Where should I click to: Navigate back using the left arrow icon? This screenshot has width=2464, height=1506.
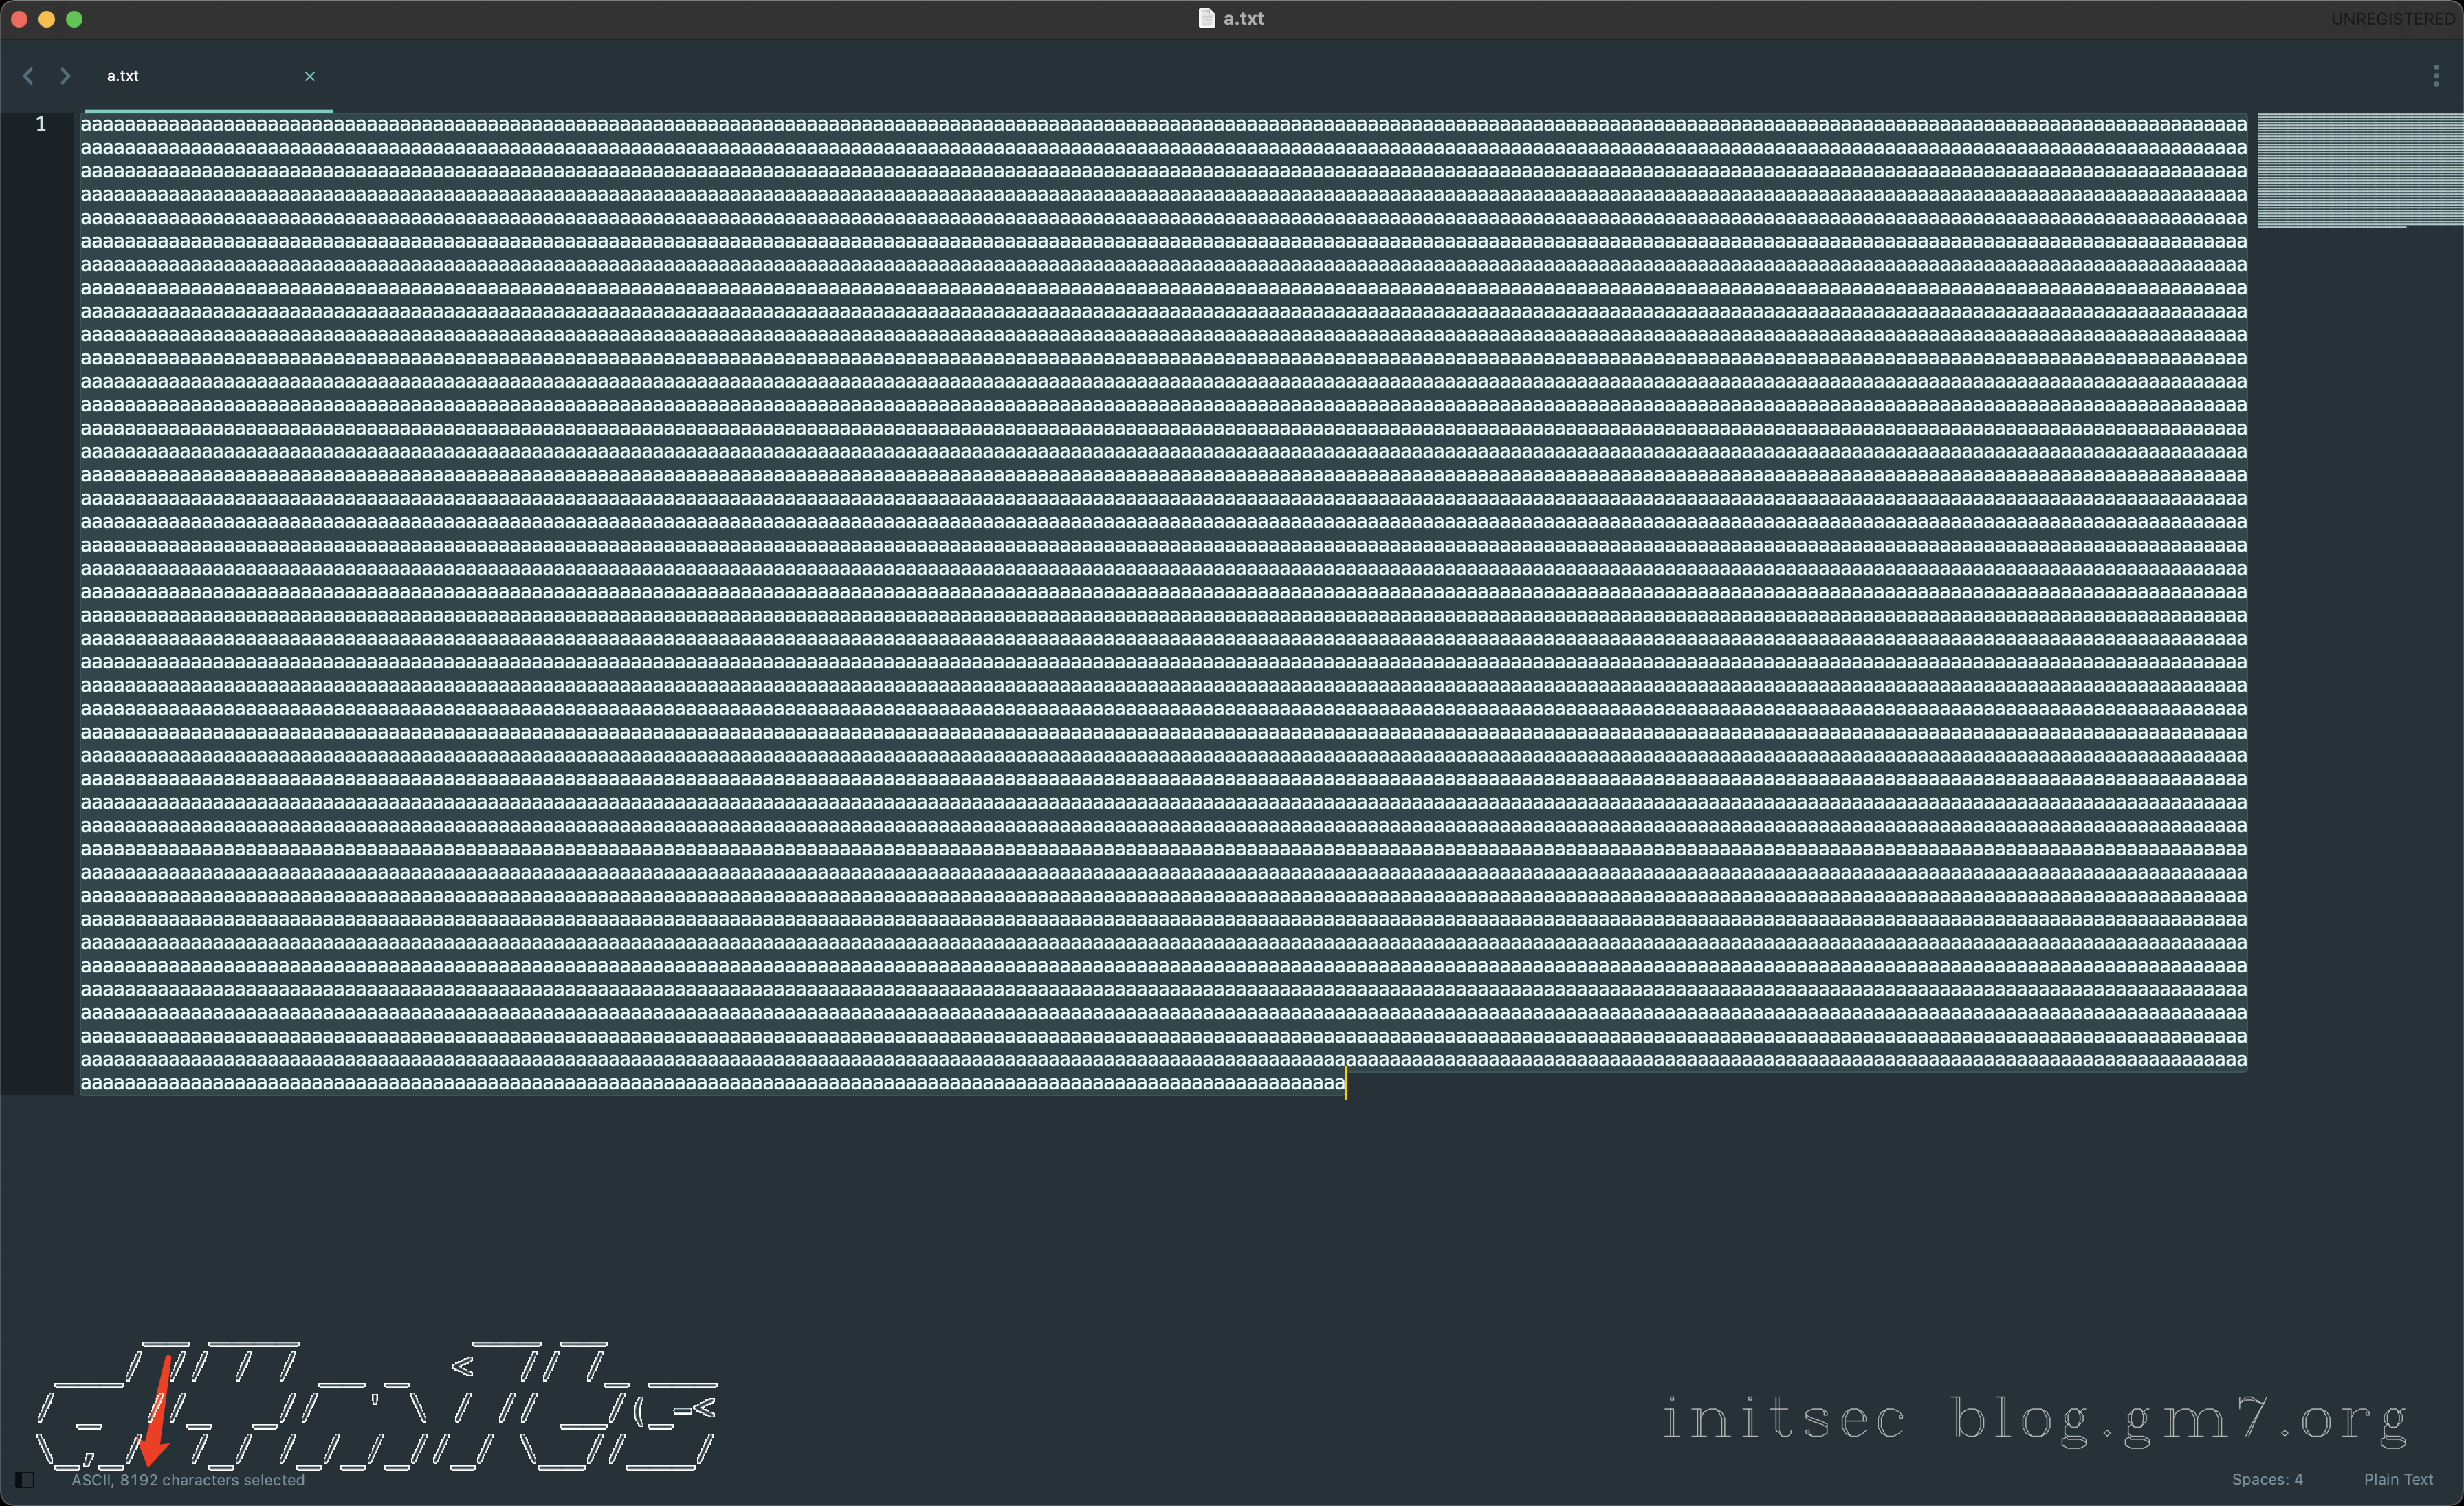[28, 75]
